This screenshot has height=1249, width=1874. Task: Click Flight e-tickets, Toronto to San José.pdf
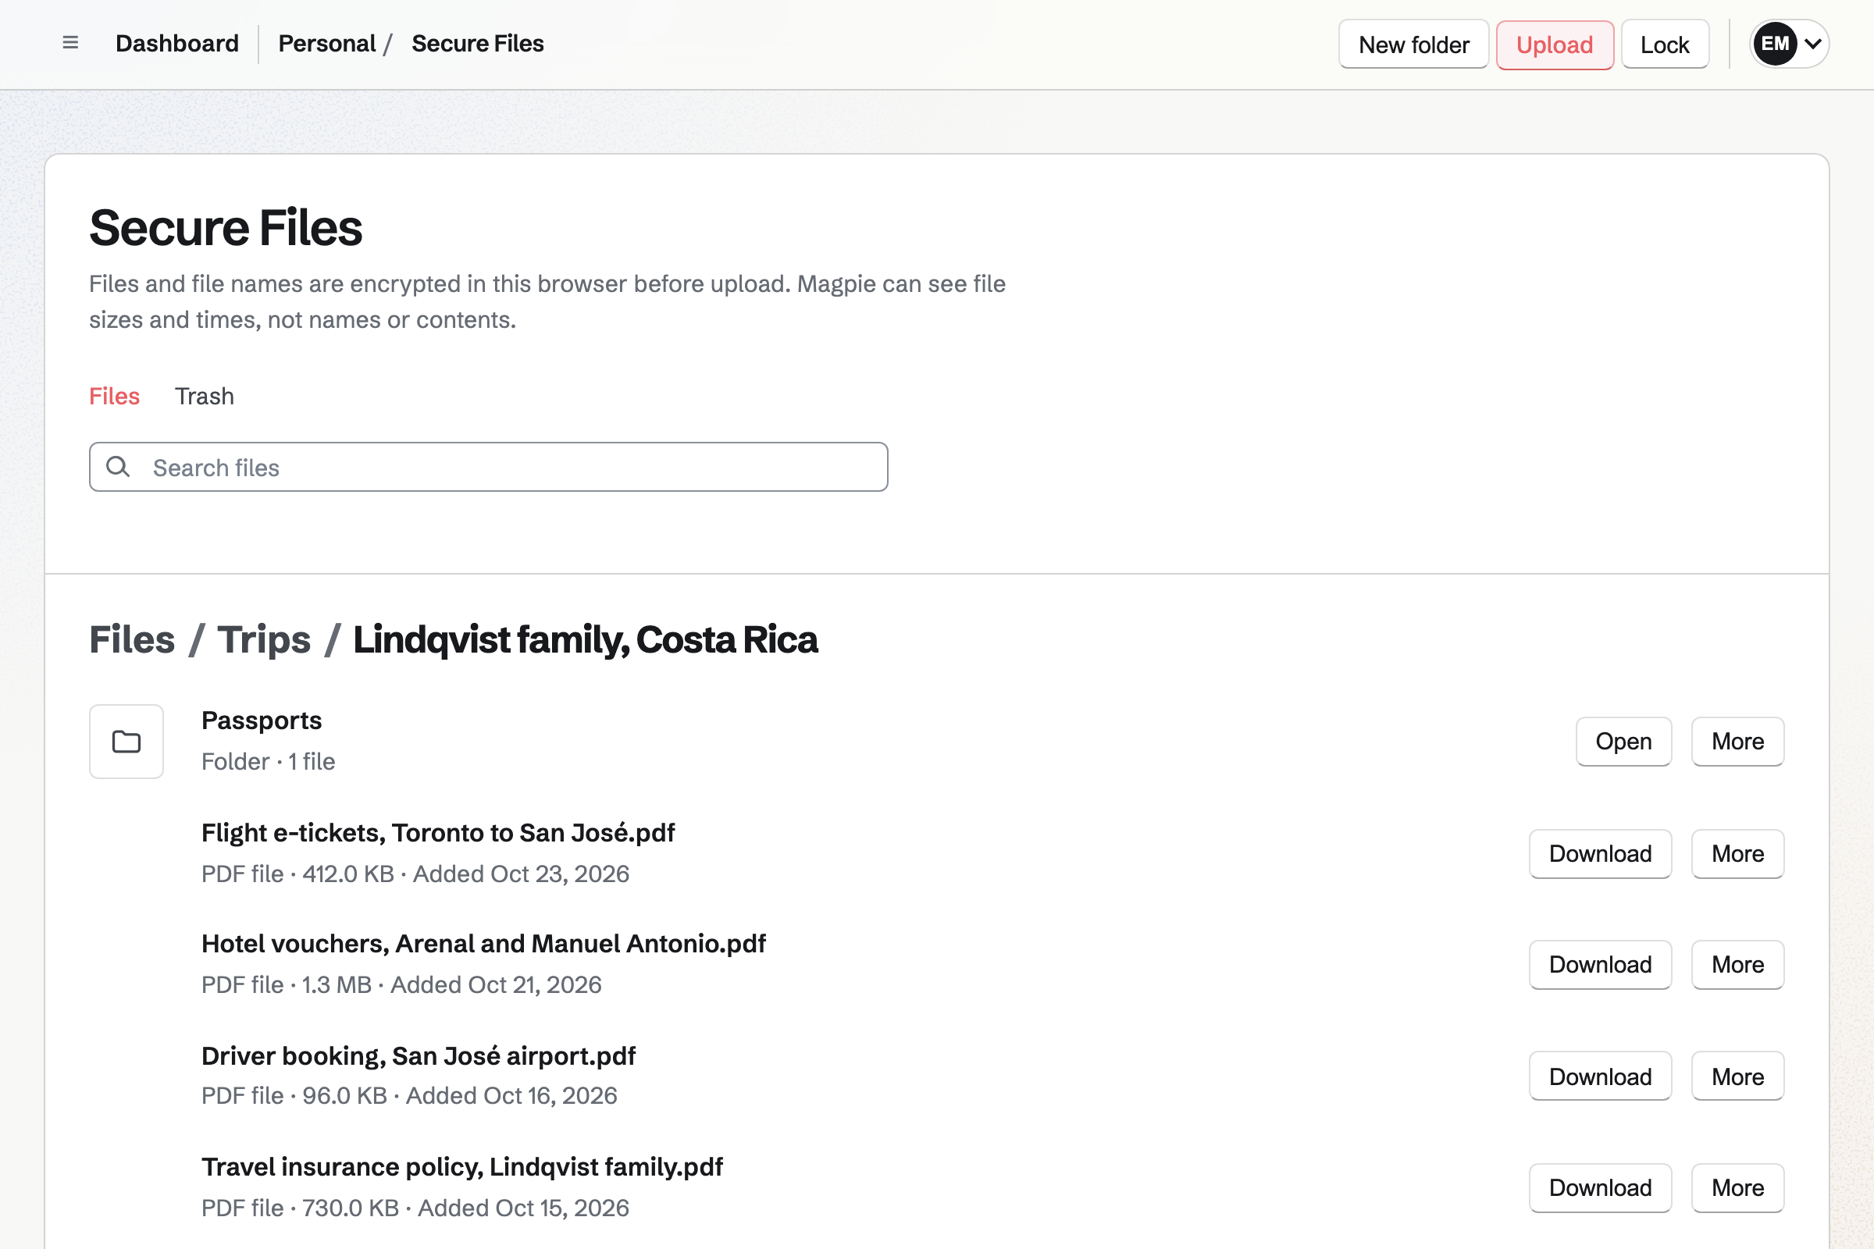tap(437, 832)
